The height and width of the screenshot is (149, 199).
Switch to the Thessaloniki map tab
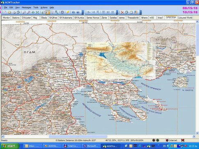coord(133,18)
